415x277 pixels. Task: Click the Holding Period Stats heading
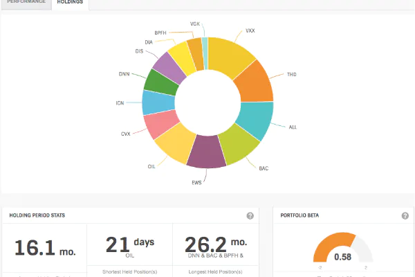(x=37, y=215)
